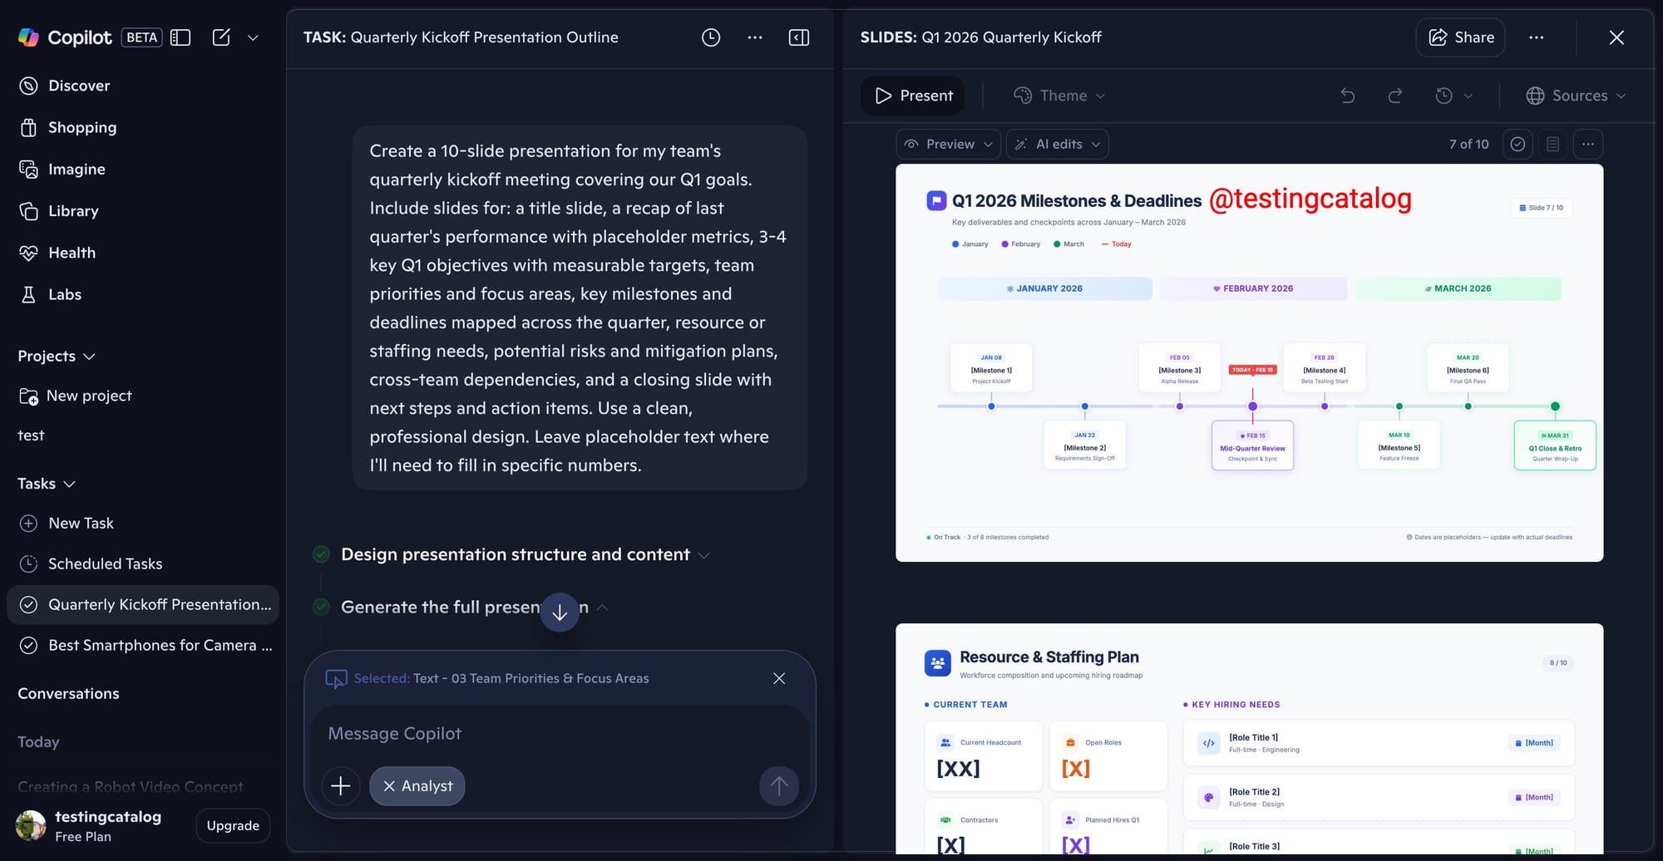Open the Theme dropdown

[1059, 96]
